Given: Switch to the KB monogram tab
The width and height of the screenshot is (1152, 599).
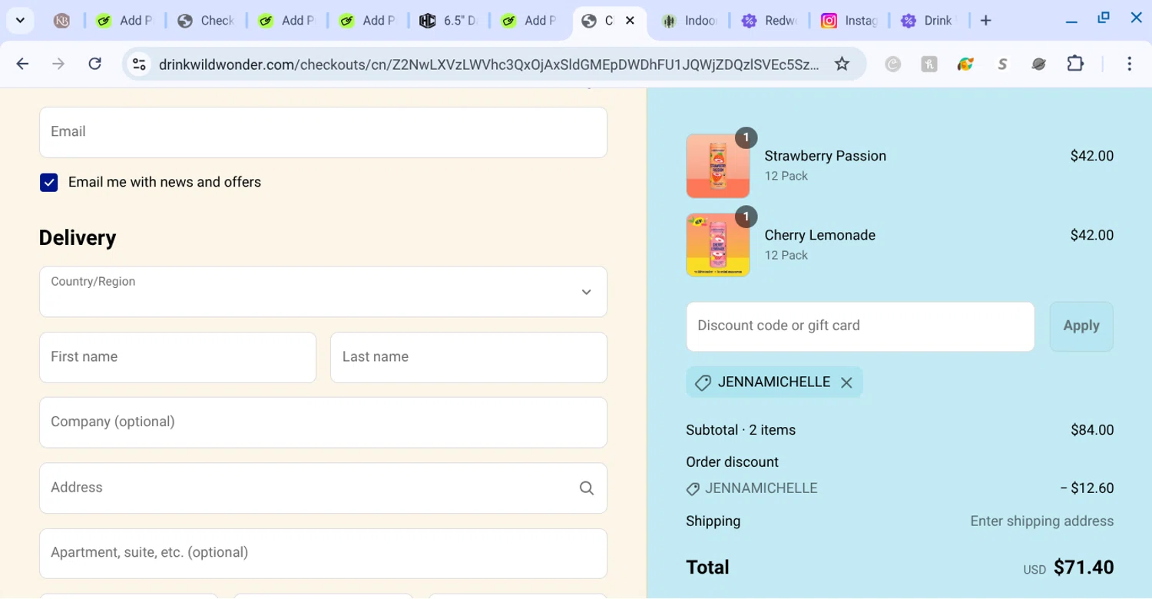Looking at the screenshot, I should point(62,21).
